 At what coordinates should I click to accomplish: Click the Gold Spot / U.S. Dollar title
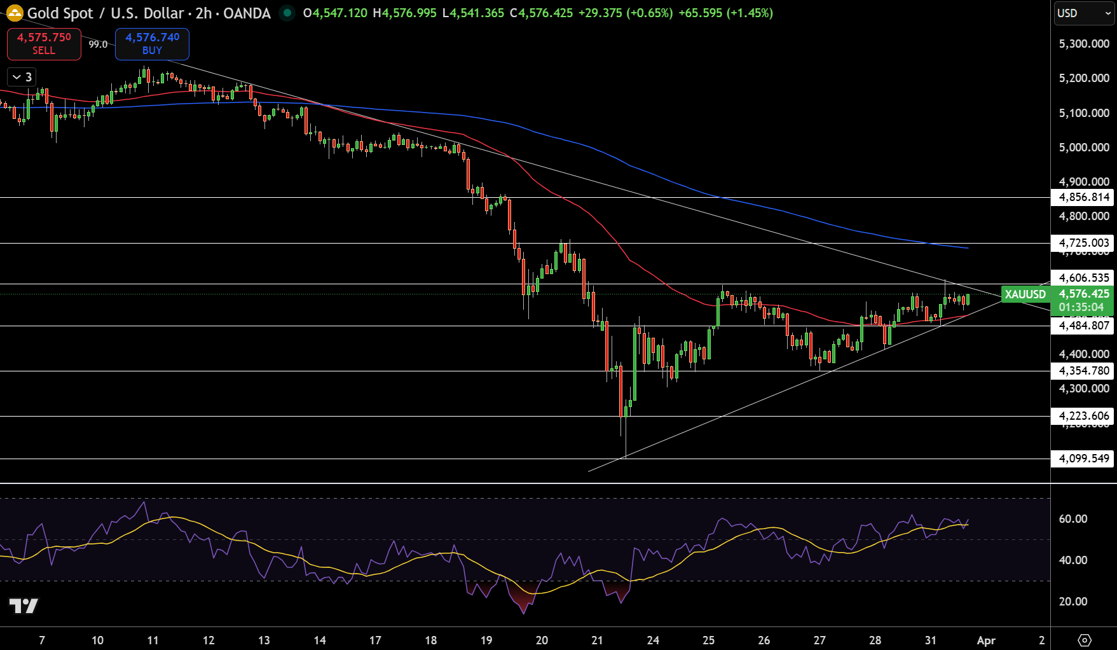coord(106,13)
